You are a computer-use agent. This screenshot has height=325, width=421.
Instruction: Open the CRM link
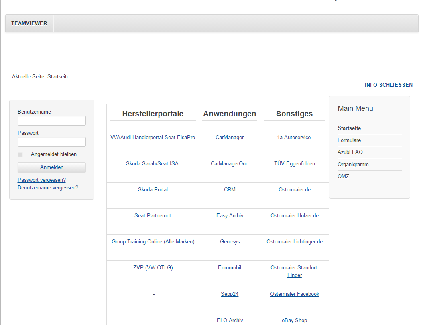point(230,189)
